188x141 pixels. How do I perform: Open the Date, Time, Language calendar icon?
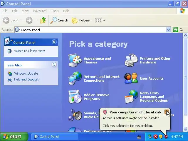click(131, 97)
